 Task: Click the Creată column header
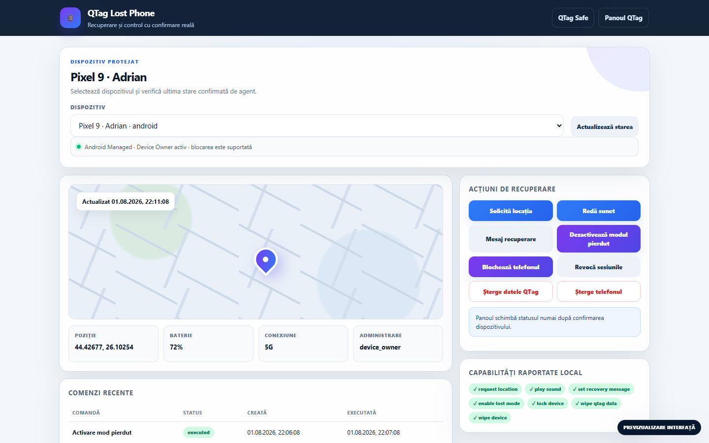pos(257,412)
